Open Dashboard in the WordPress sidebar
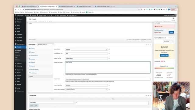Screen dimensions: 195x110 click(x=19, y=19)
